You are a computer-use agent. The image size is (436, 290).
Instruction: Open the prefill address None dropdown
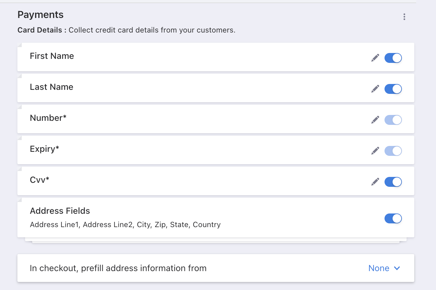(379, 268)
